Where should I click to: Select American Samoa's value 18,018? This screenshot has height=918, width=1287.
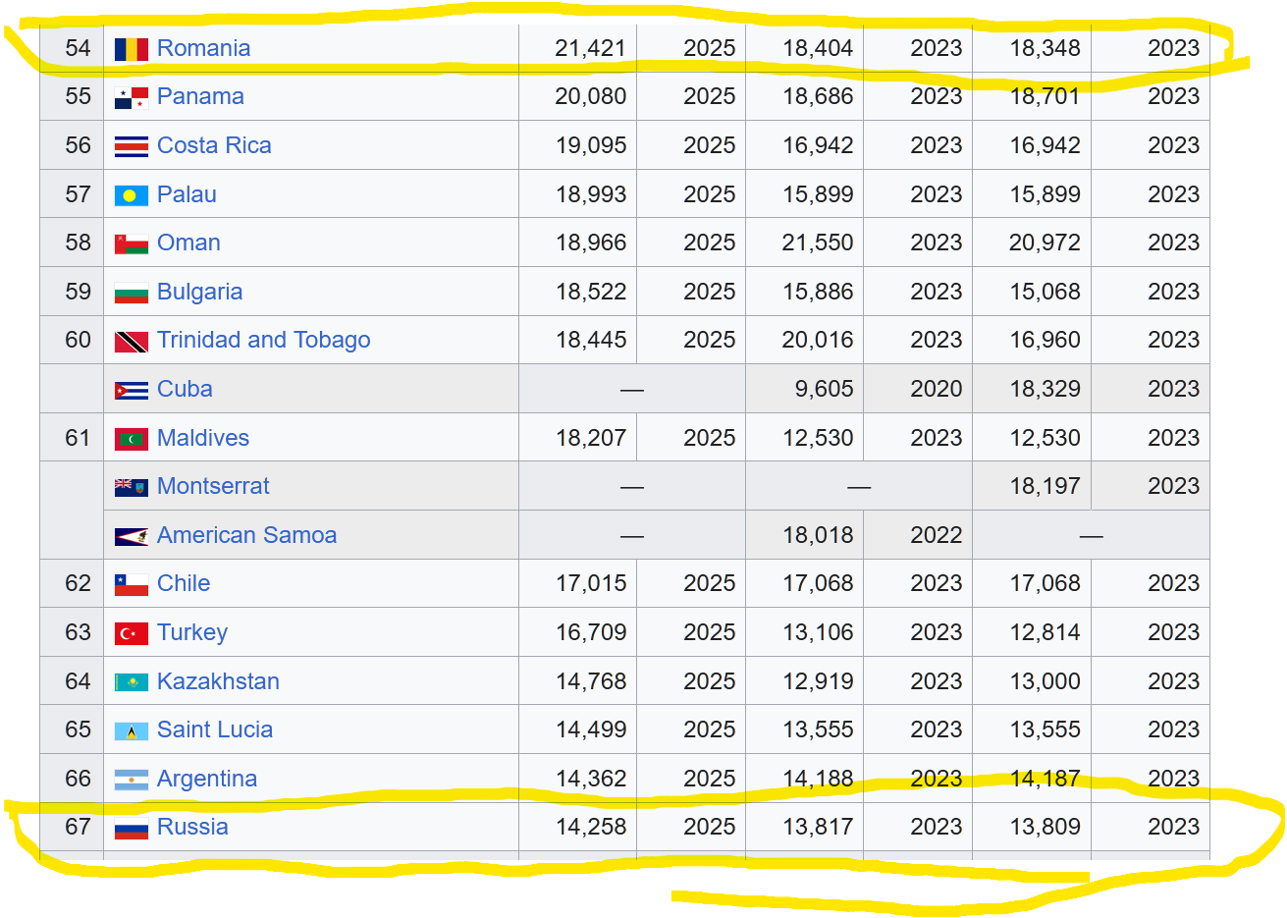tap(817, 535)
